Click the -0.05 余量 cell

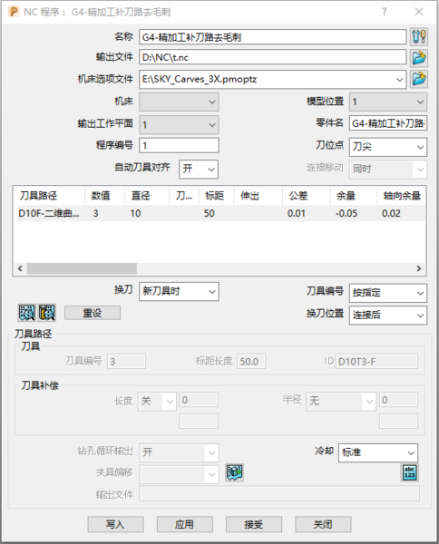(346, 213)
